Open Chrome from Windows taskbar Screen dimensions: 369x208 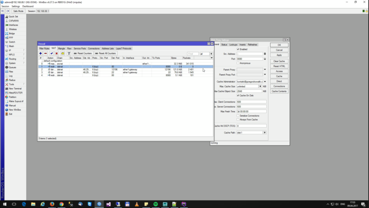[61, 204]
